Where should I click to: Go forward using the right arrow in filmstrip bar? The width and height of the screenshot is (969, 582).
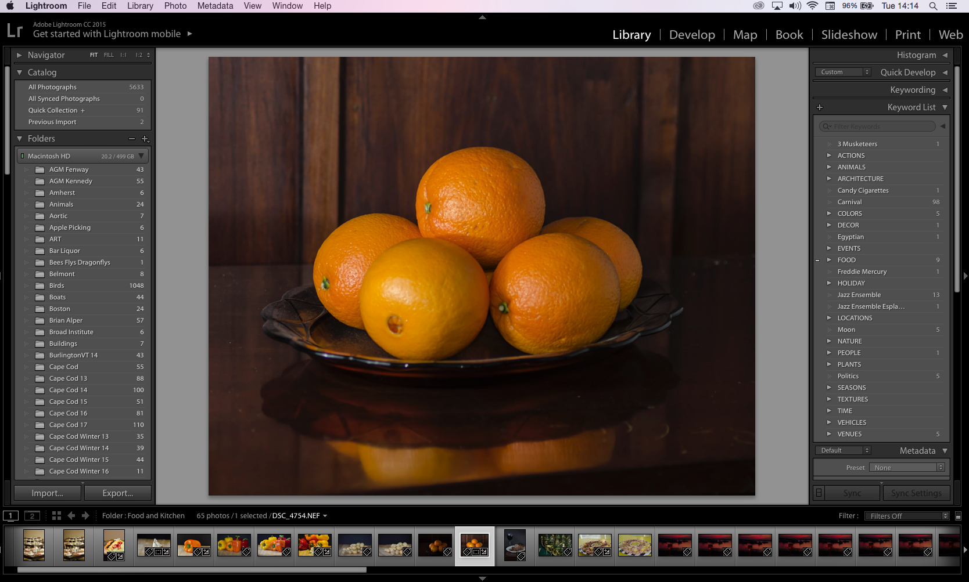[x=85, y=515]
